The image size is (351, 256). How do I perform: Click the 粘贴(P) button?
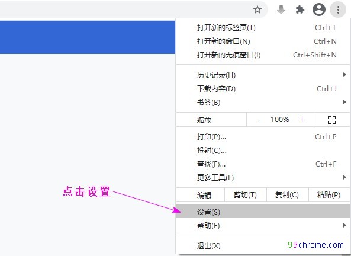329,195
